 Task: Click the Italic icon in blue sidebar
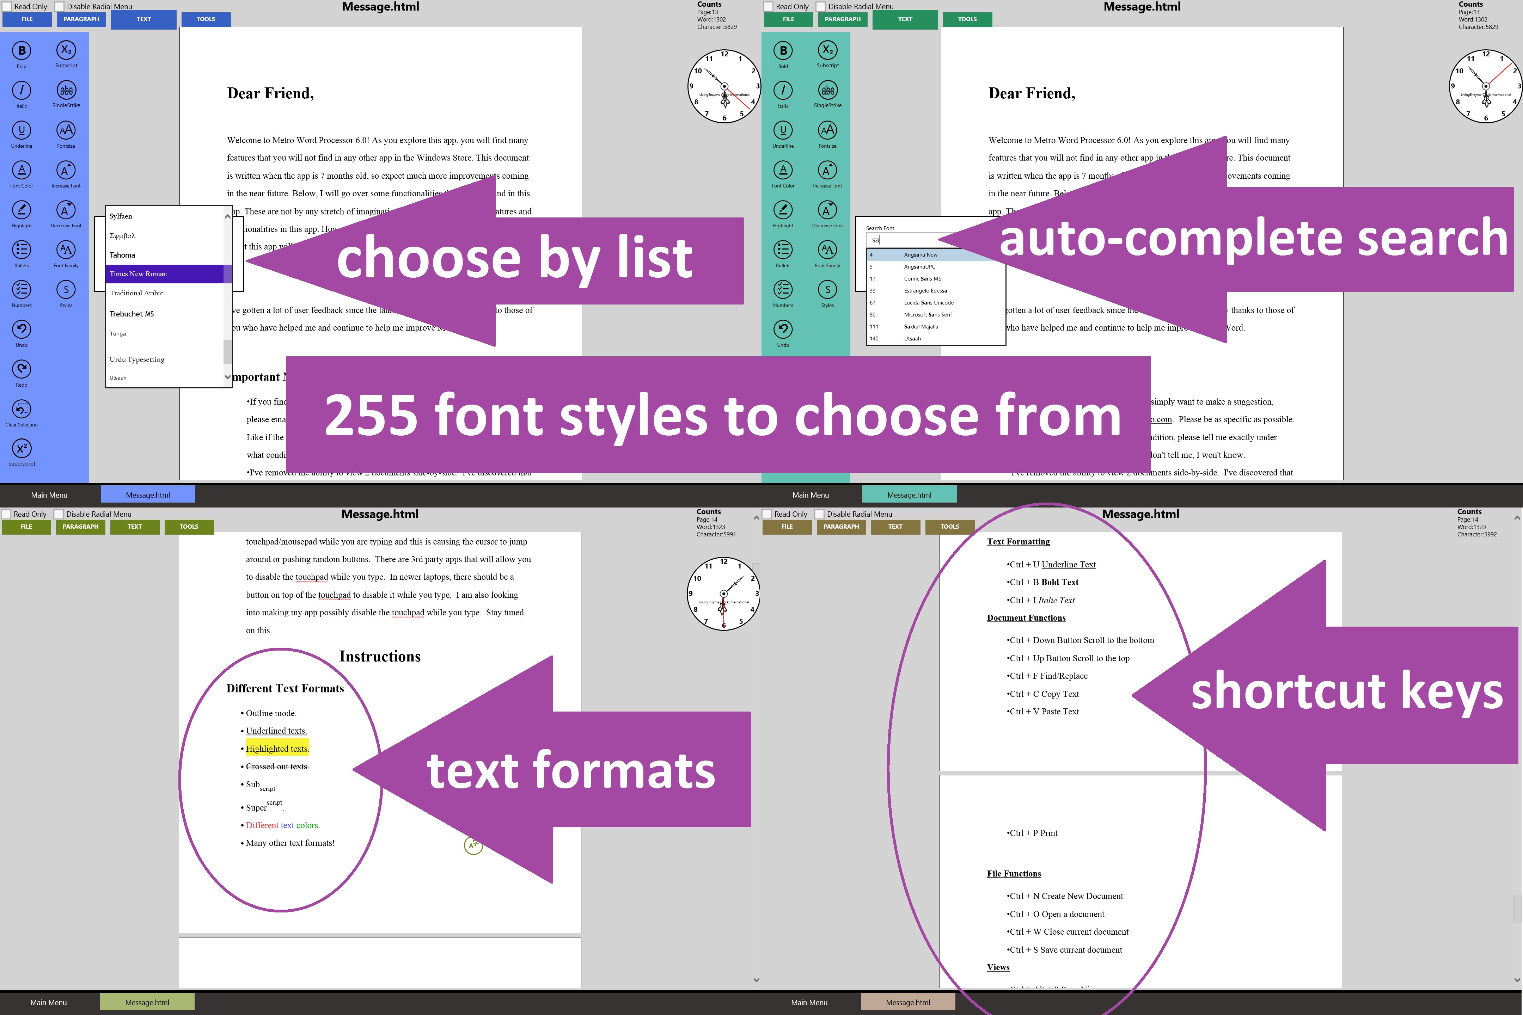(22, 91)
